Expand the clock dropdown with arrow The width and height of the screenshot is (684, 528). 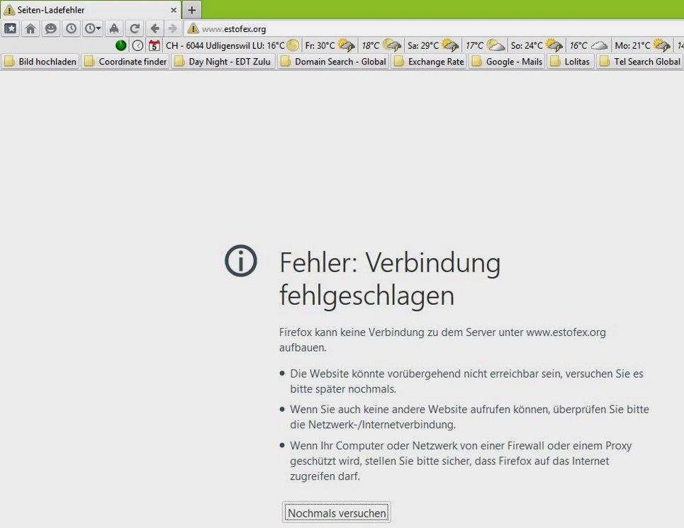pos(92,29)
